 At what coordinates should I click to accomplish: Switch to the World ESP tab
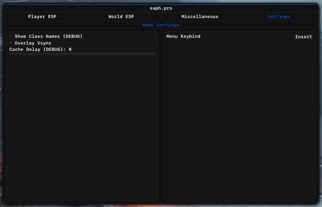[x=121, y=17]
